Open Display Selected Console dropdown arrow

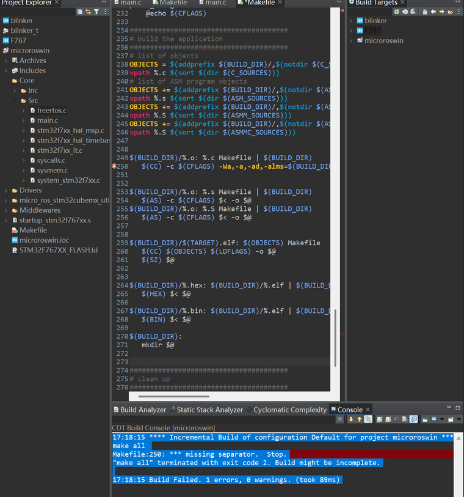pos(442,419)
